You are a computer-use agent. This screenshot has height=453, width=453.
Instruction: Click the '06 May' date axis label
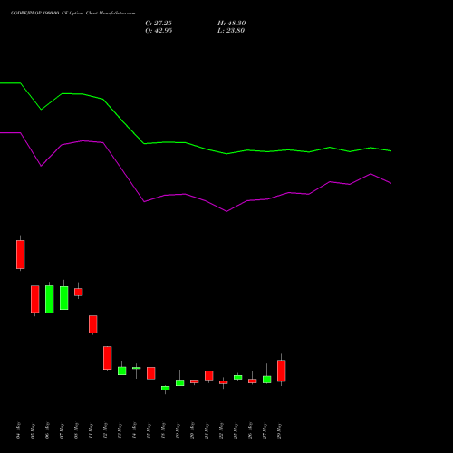47,430
